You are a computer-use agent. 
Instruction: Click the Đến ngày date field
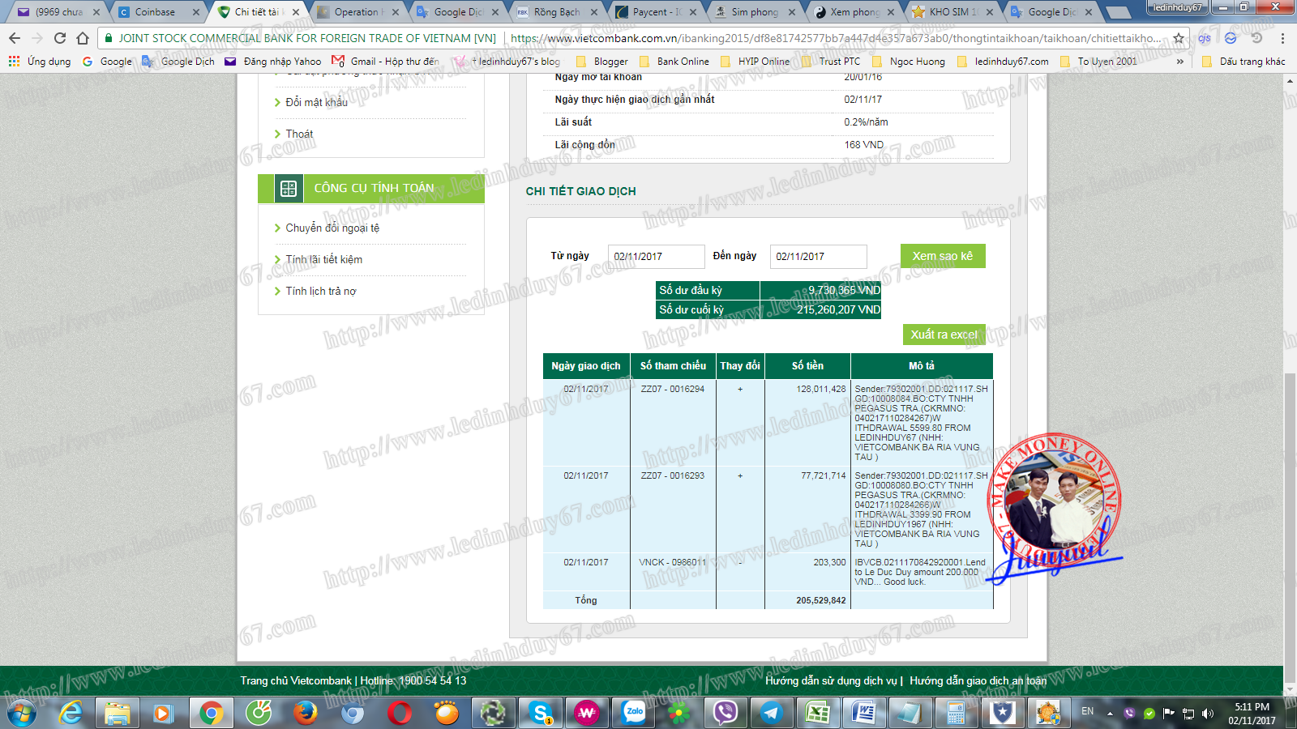click(818, 257)
